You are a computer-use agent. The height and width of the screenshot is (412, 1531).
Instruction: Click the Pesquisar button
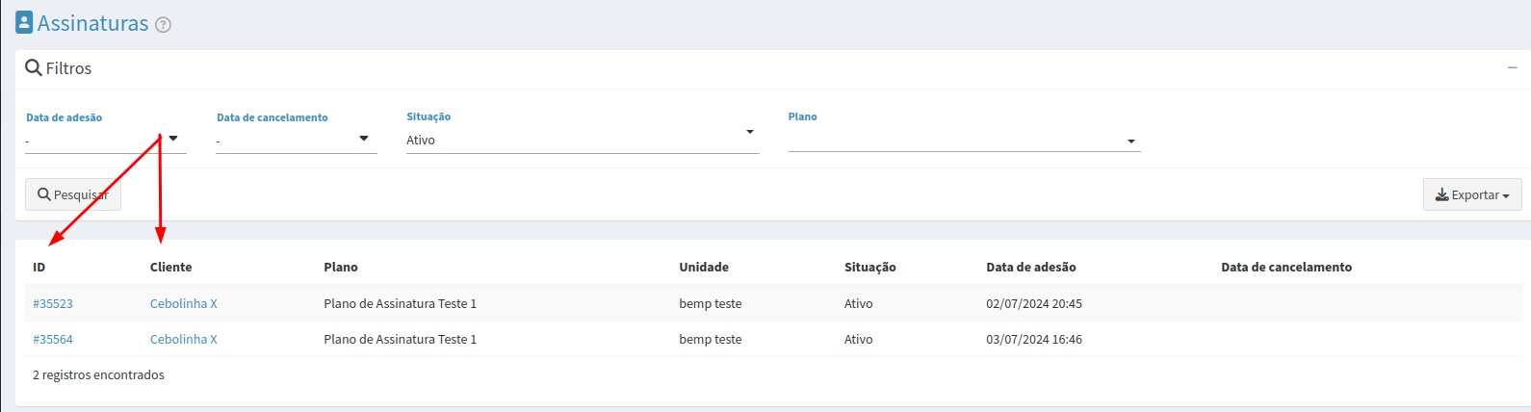click(73, 194)
